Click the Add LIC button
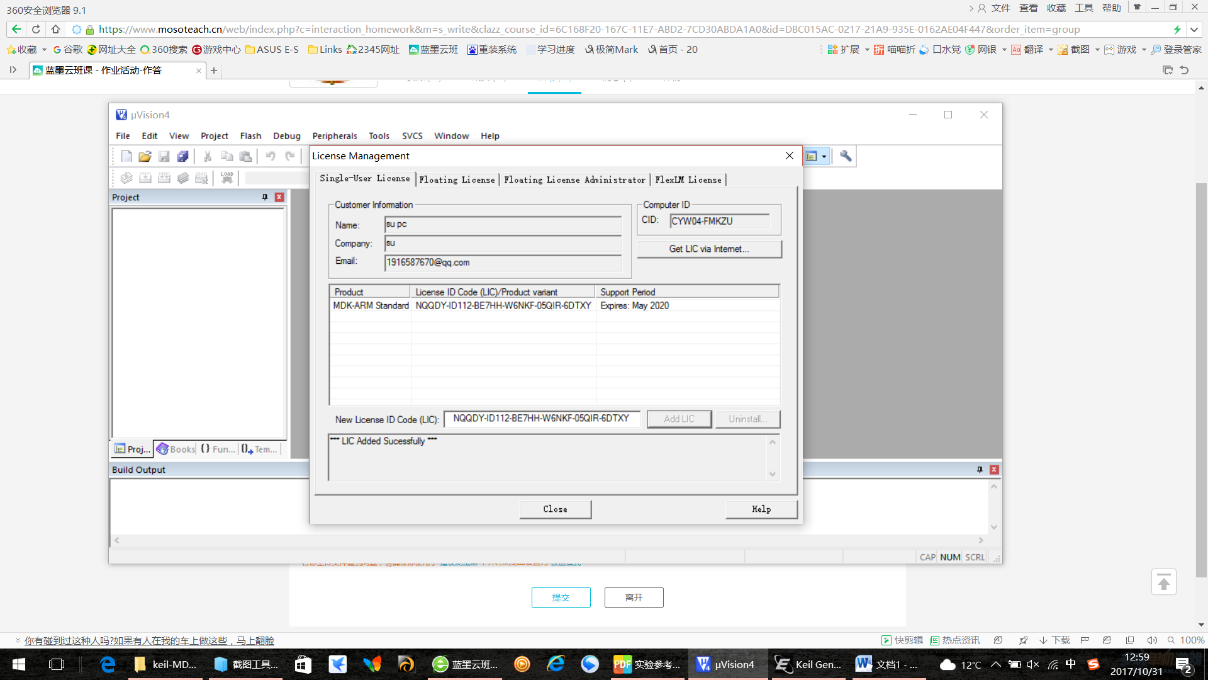This screenshot has width=1208, height=680. coord(679,419)
